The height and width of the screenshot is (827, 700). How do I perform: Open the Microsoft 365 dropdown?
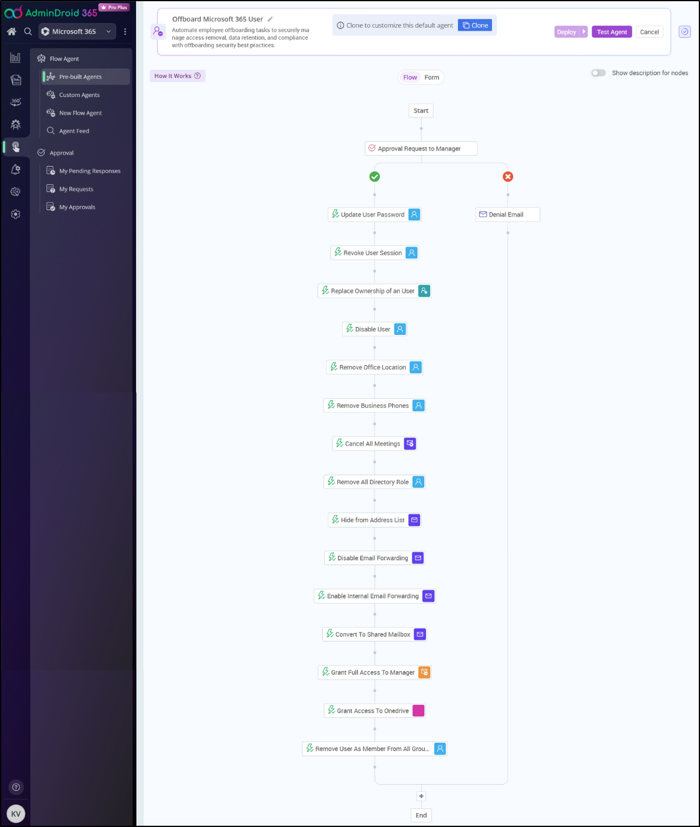[77, 31]
